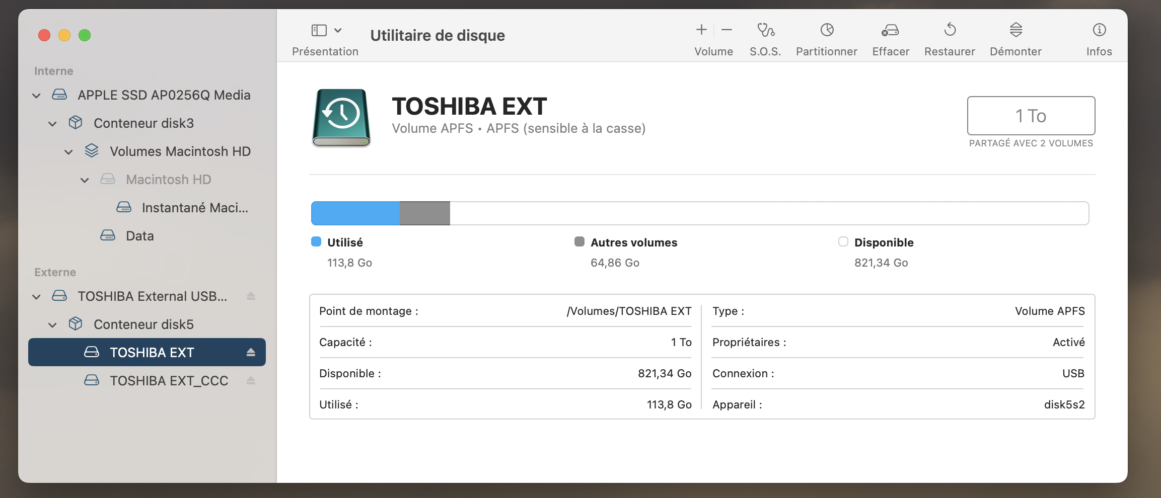Click the Présentation toolbar label
Screen dimensions: 1161x498
point(325,51)
